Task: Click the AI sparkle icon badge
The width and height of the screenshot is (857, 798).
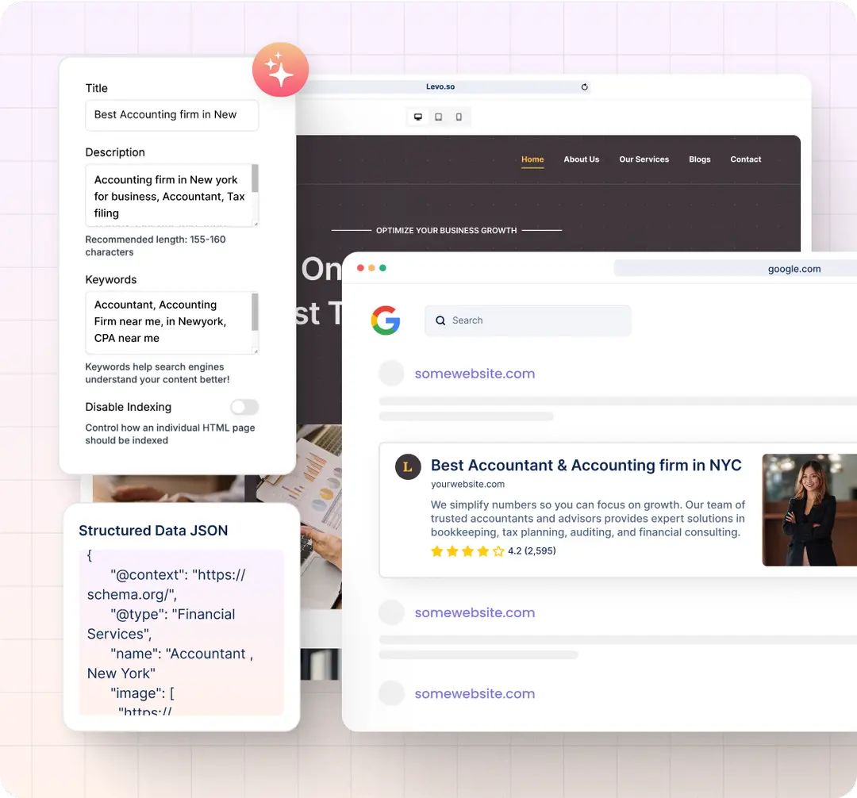Action: [280, 70]
